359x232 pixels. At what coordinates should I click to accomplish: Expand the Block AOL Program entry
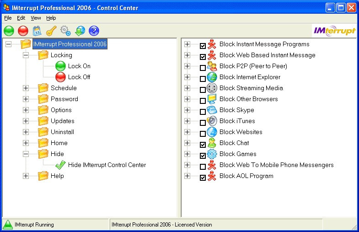[x=188, y=176]
